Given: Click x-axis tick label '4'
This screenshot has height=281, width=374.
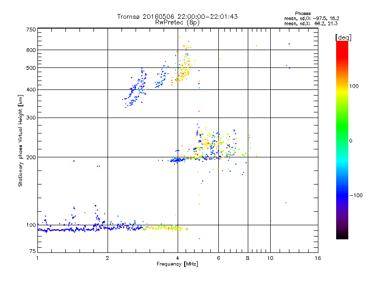Looking at the screenshot, I should [x=178, y=258].
